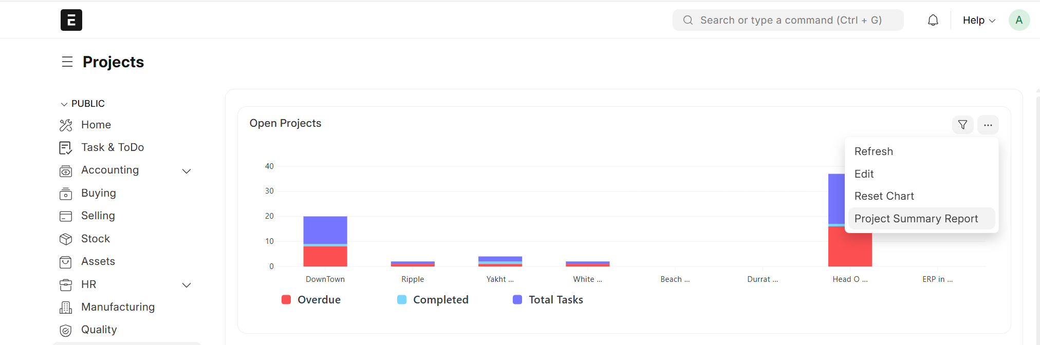This screenshot has height=345, width=1040.
Task: Toggle Overdue series in chart legend
Action: 311,300
